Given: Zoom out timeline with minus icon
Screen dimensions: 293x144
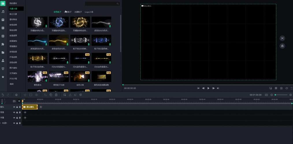Looking at the screenshot, I should [x=272, y=95].
